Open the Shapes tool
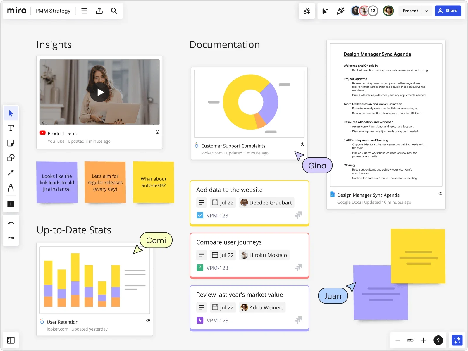 point(11,158)
